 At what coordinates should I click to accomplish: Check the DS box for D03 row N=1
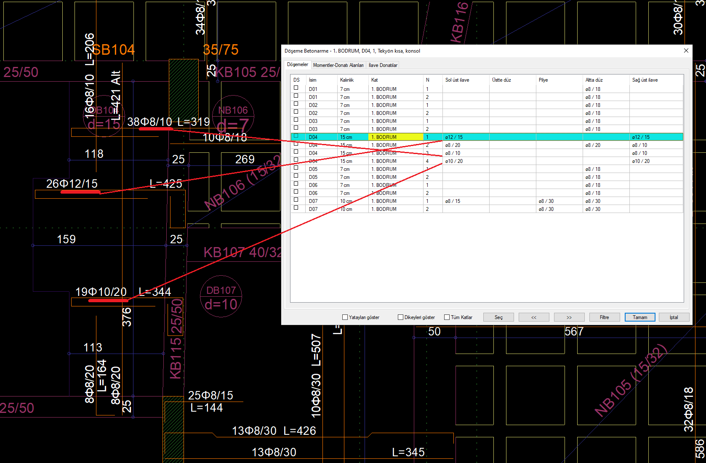(296, 120)
